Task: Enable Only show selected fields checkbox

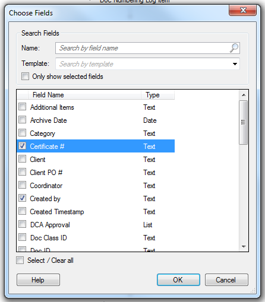Action: (25, 77)
